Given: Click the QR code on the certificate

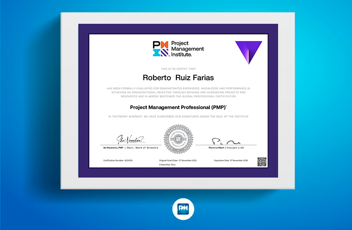Looking at the screenshot, I should (x=262, y=162).
